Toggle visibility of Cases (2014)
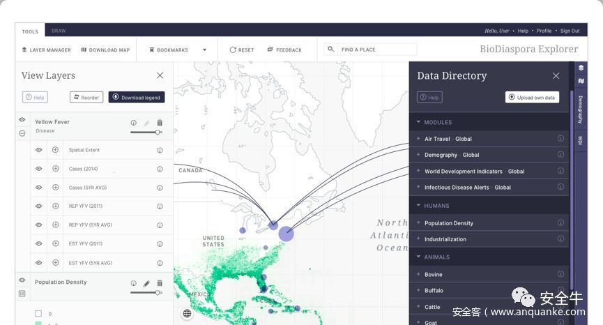Viewport: 603px width, 325px height. click(x=39, y=169)
